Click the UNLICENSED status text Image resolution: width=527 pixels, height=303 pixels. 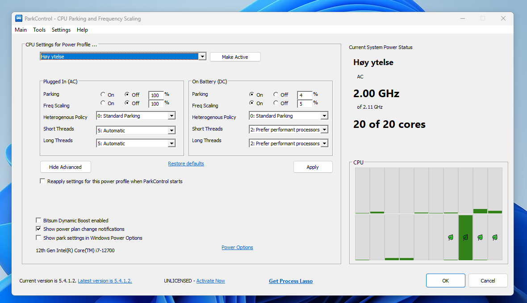point(178,281)
